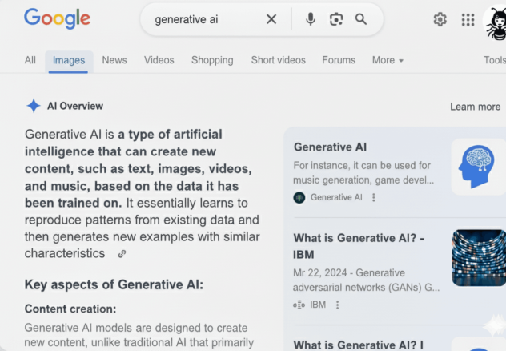Open the 'Generative AI' source card title
This screenshot has width=506, height=351.
click(330, 147)
